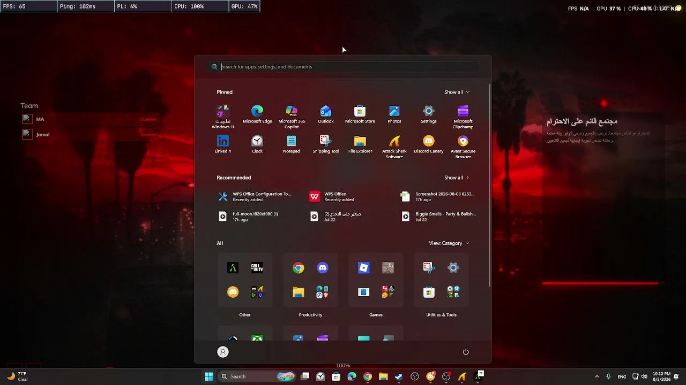
Task: Open the pinned Microsoft Store app
Action: pos(360,114)
